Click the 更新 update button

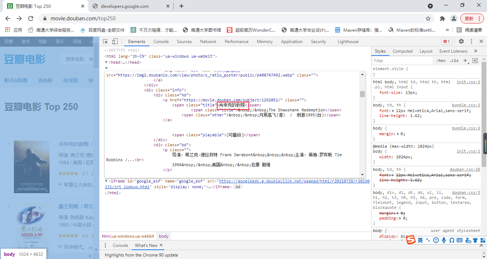click(x=472, y=18)
